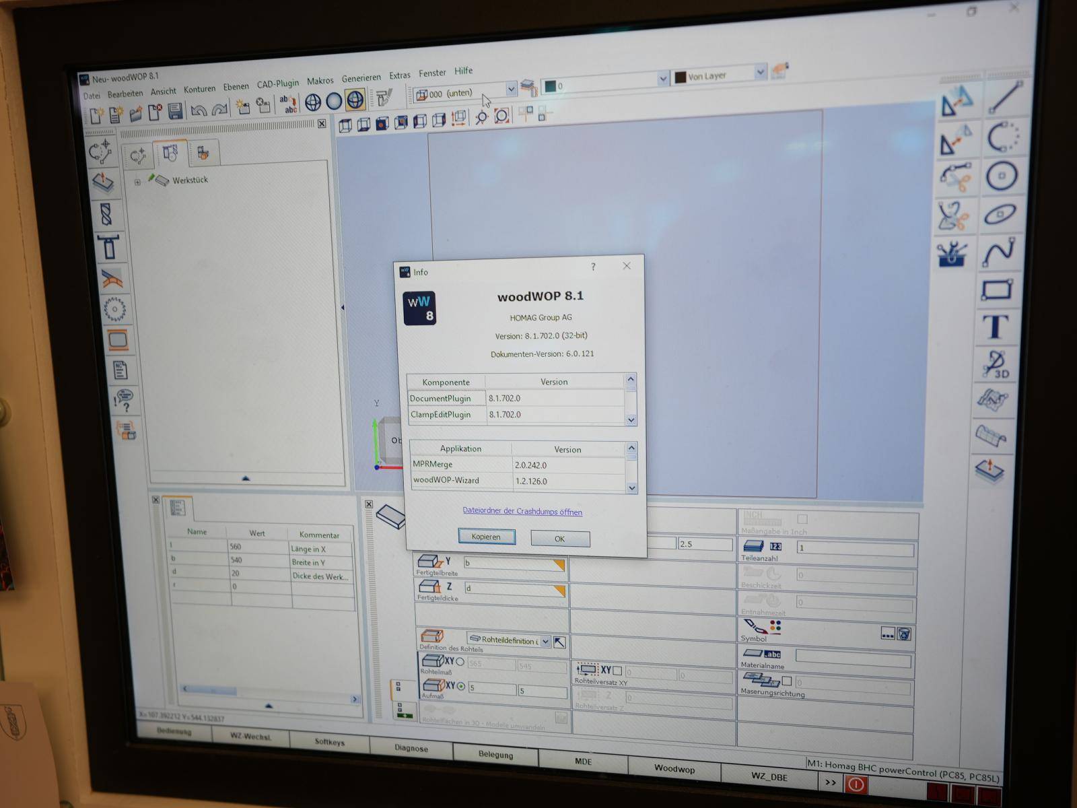Open the CAD-Plugin menu

pyautogui.click(x=277, y=83)
